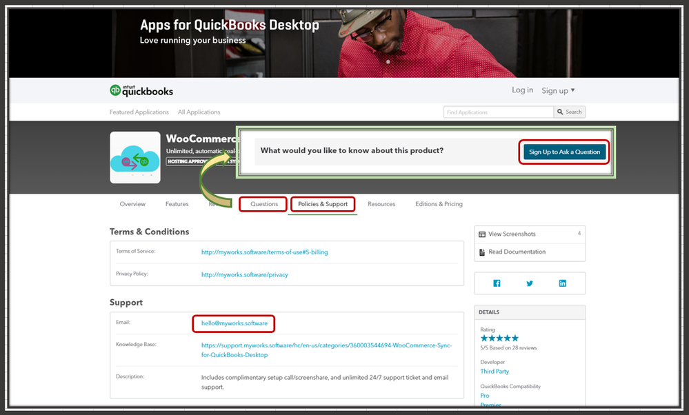Open the Editions & Pricing tab
The image size is (689, 415).
(439, 204)
